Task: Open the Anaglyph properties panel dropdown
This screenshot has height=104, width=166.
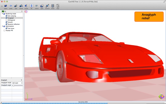Action: [21, 80]
